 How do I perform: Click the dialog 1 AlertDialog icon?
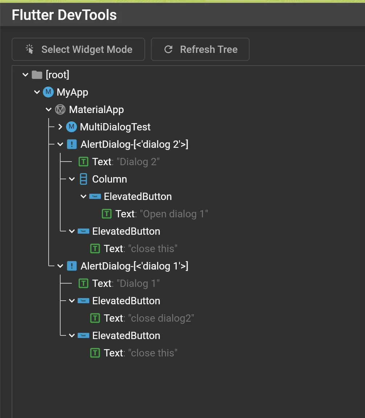click(x=72, y=266)
